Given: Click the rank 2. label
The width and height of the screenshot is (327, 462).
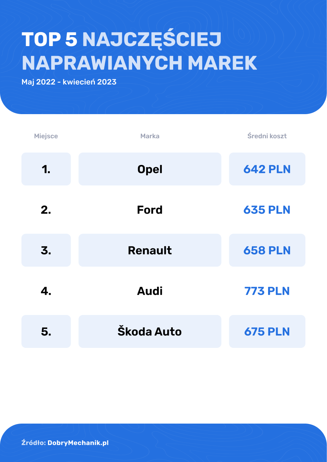Looking at the screenshot, I should coord(46,210).
